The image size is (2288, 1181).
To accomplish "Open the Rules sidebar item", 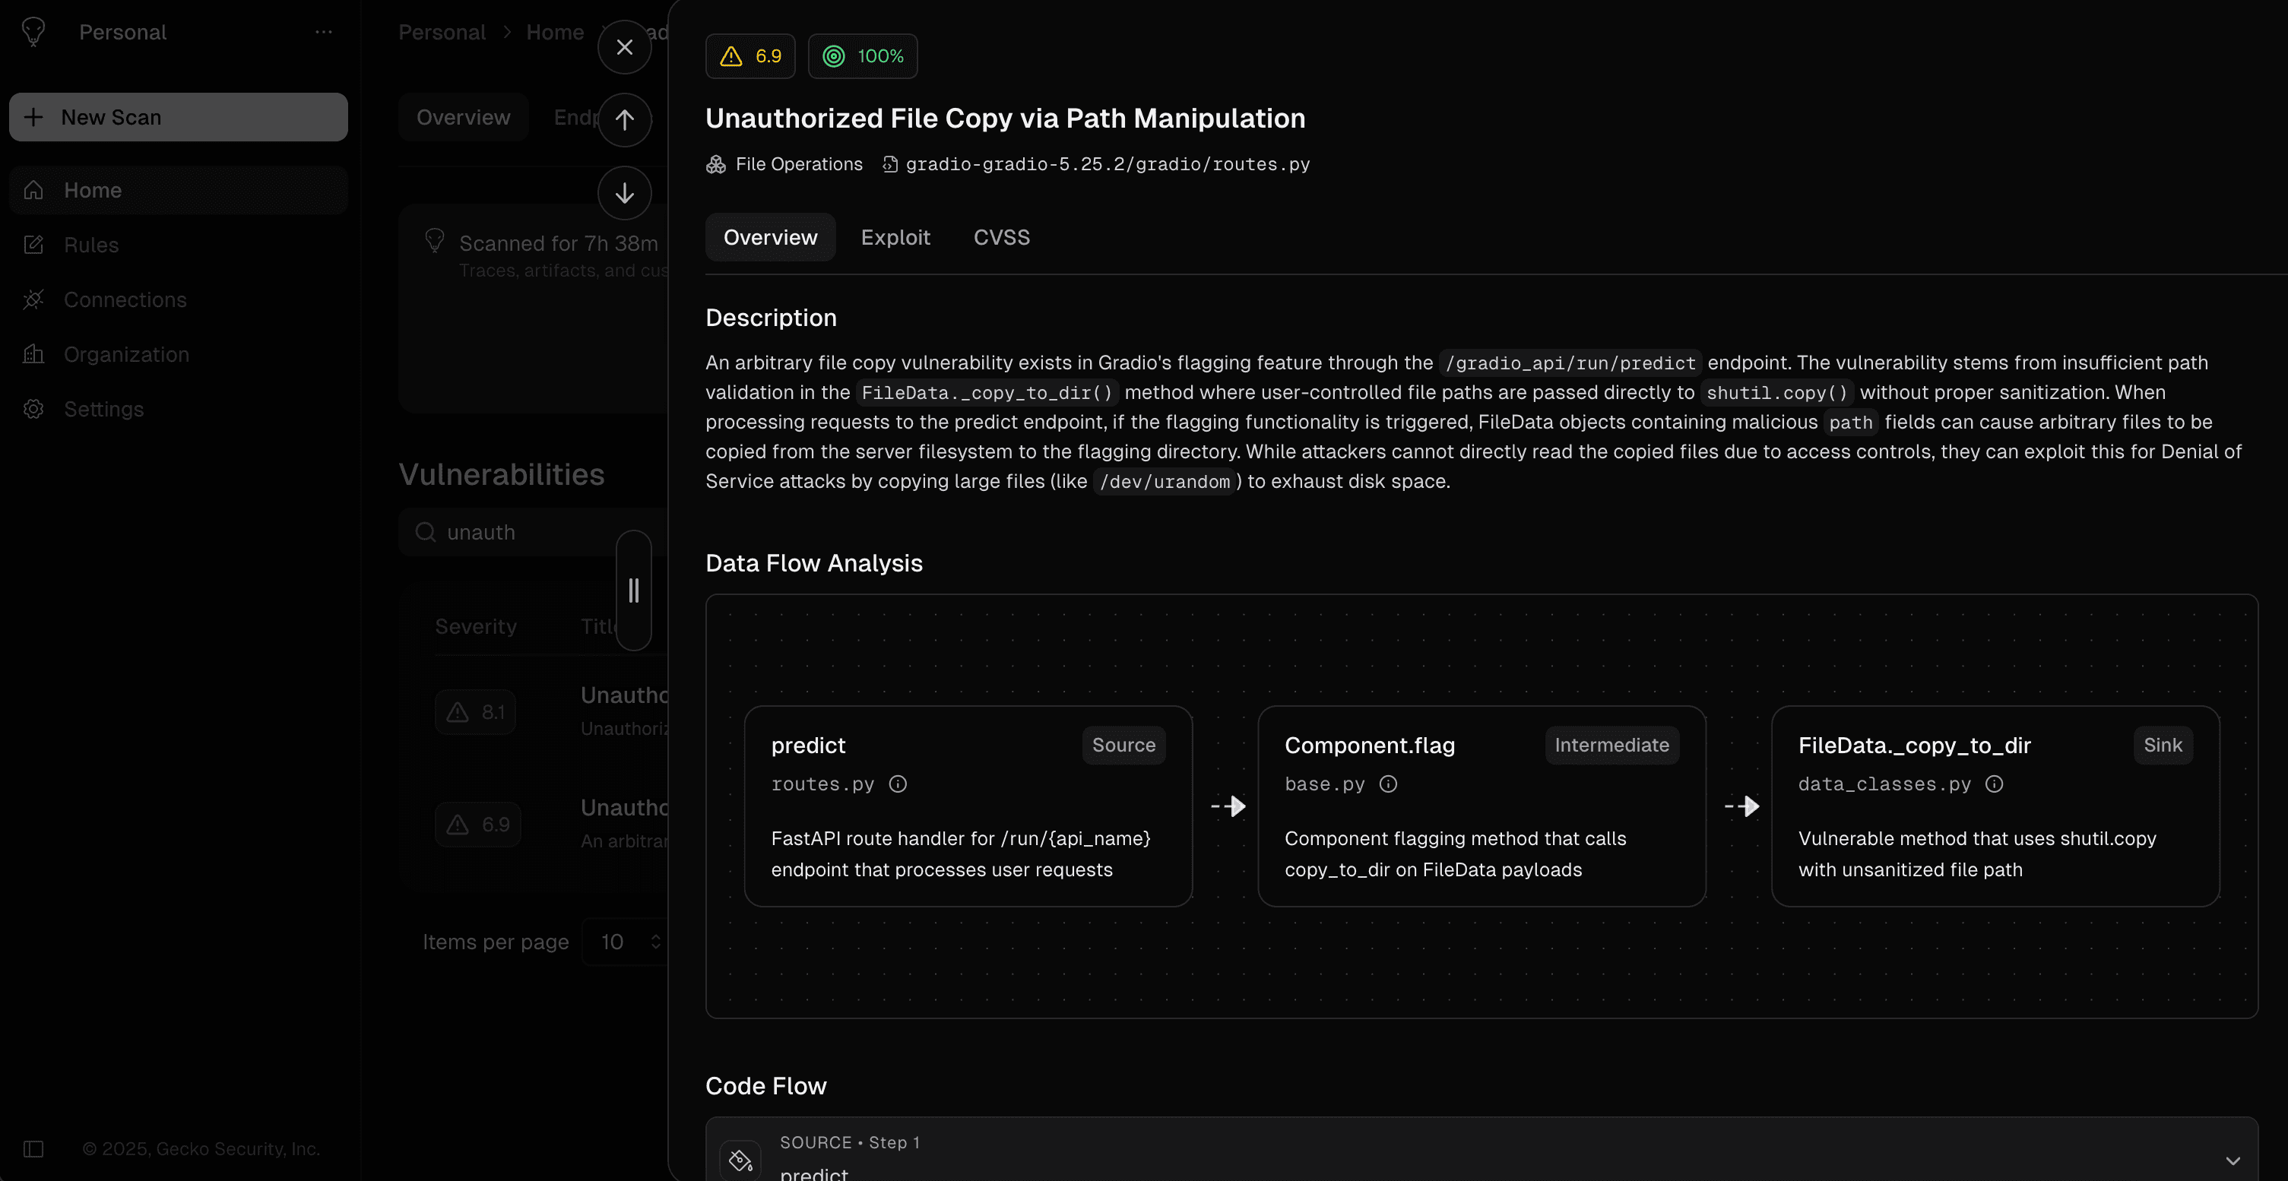I will point(179,245).
